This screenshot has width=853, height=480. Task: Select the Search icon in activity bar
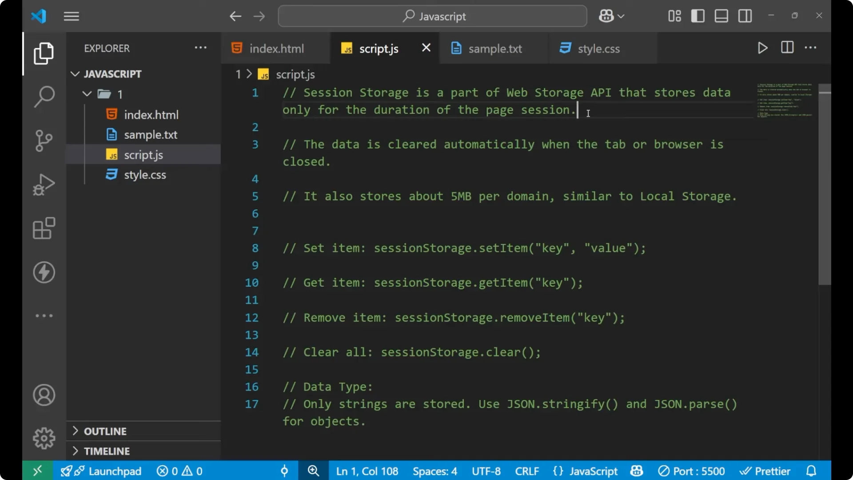(43, 96)
